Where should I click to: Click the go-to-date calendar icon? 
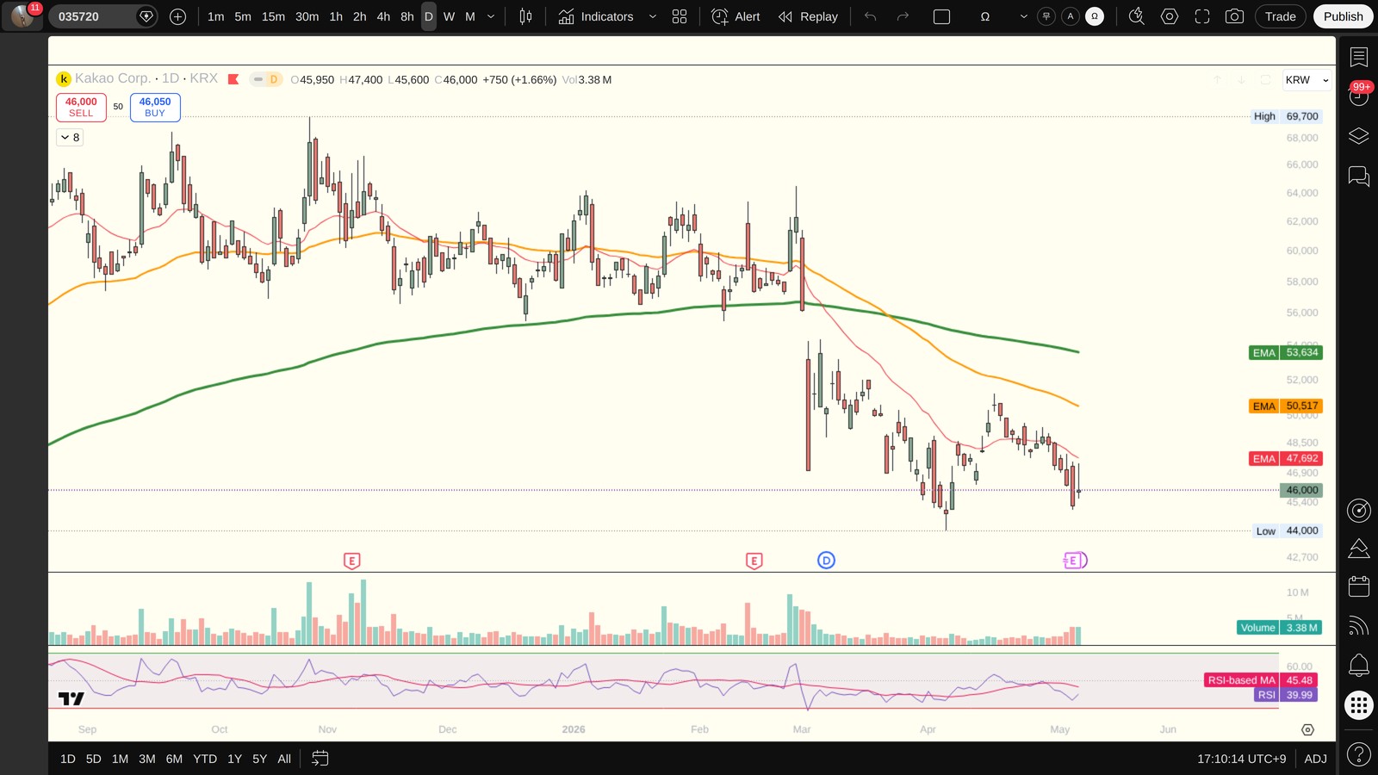[320, 759]
